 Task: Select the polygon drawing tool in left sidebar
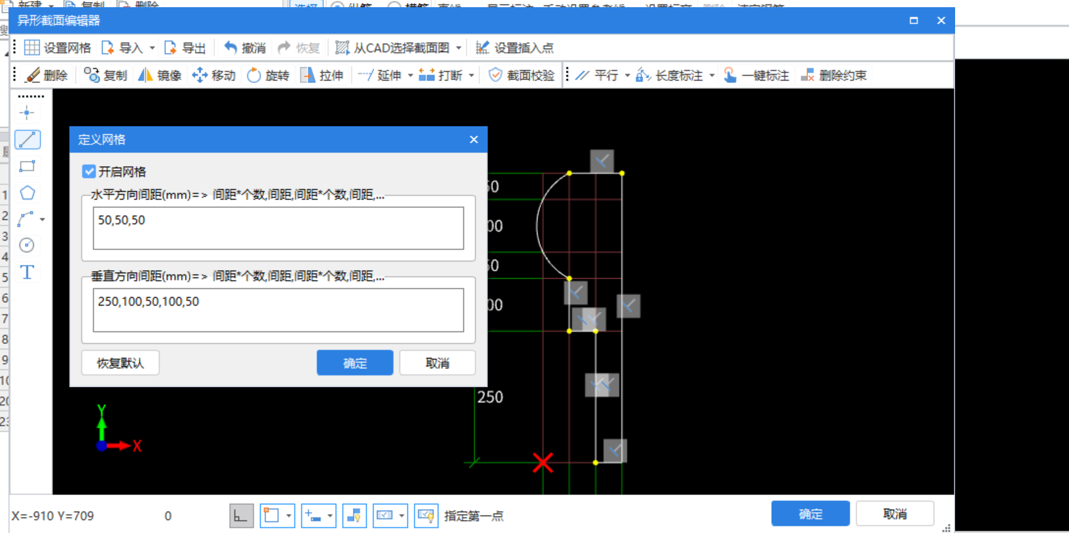(27, 193)
